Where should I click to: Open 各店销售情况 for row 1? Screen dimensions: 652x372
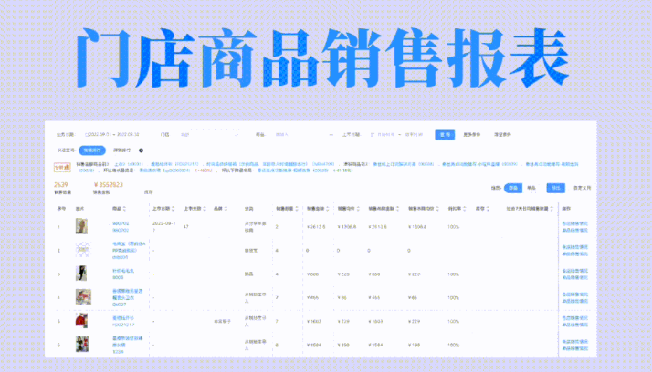coord(575,223)
